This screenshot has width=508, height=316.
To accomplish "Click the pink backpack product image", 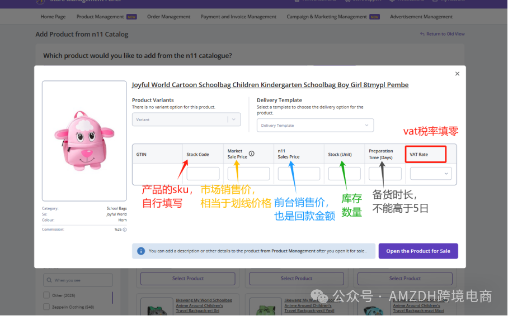I will pos(84,141).
